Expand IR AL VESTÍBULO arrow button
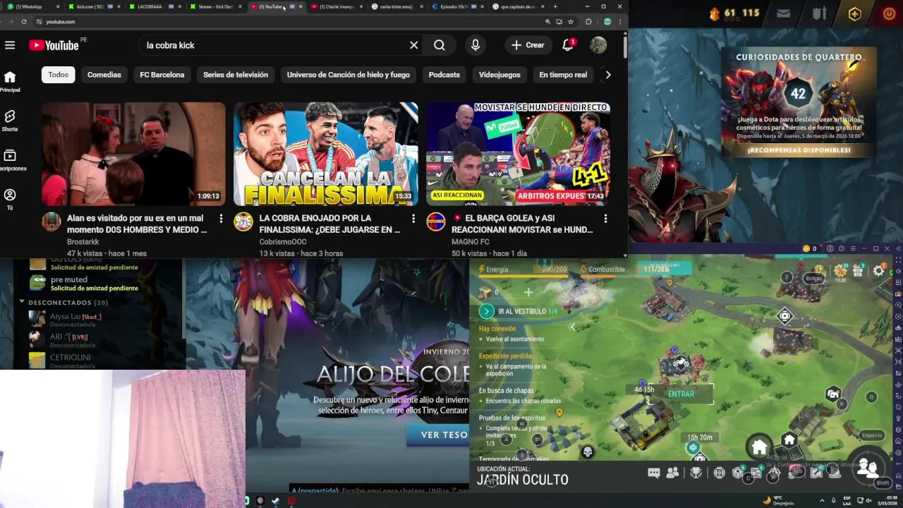This screenshot has width=903, height=508. coord(486,311)
